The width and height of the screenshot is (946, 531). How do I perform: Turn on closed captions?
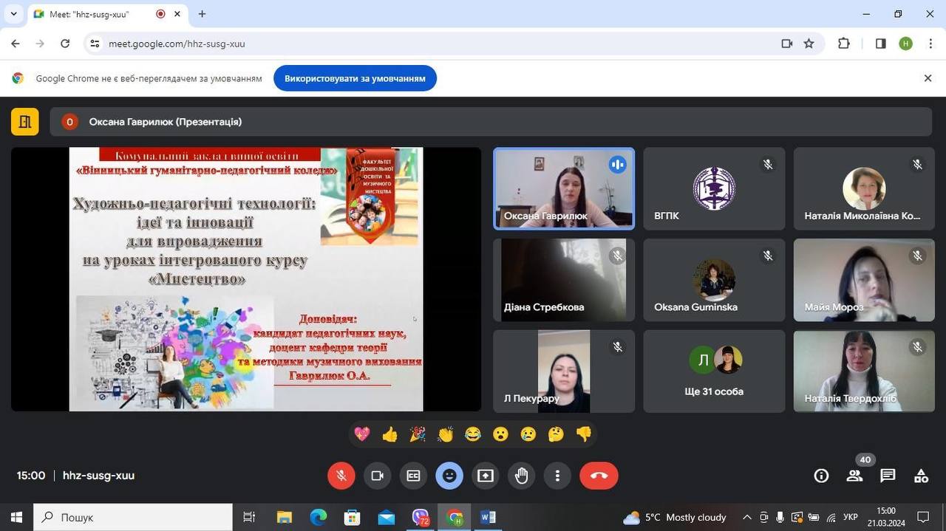(413, 476)
